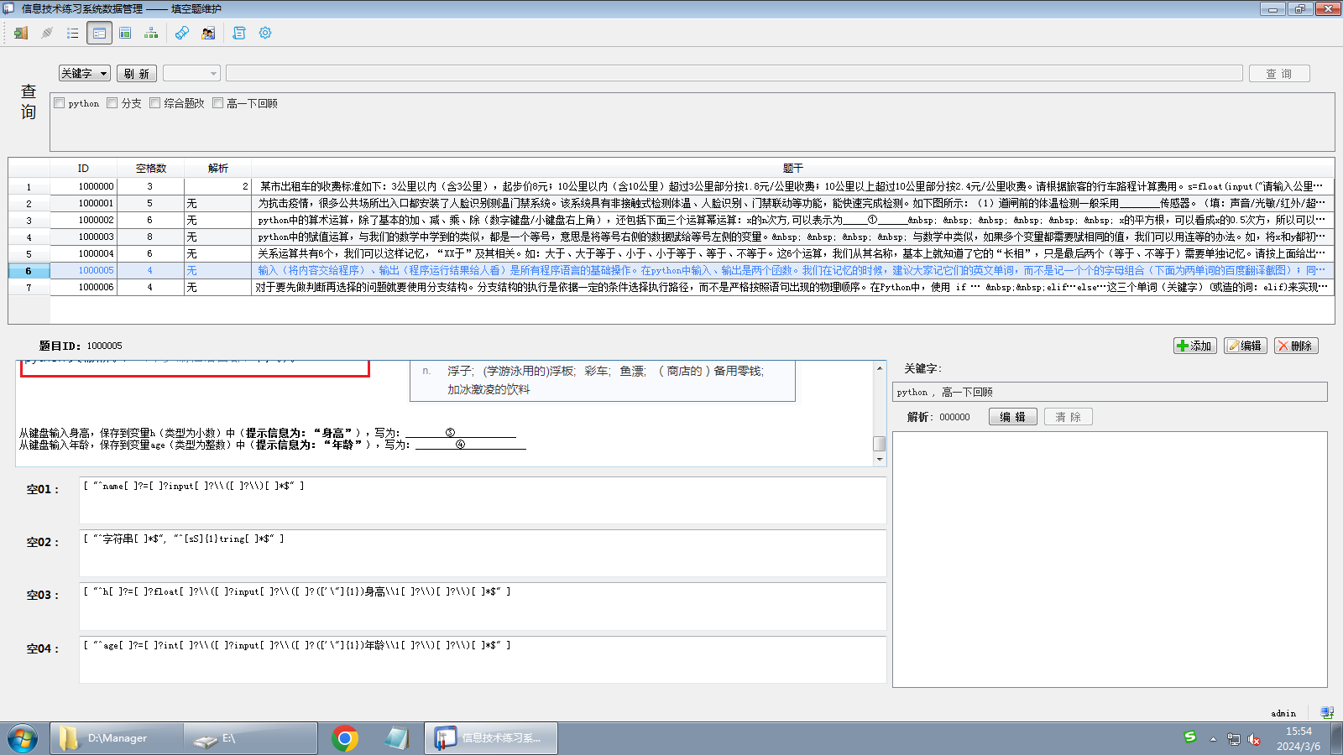The height and width of the screenshot is (755, 1343).
Task: Click into the 空02 answer text field
Action: point(483,554)
